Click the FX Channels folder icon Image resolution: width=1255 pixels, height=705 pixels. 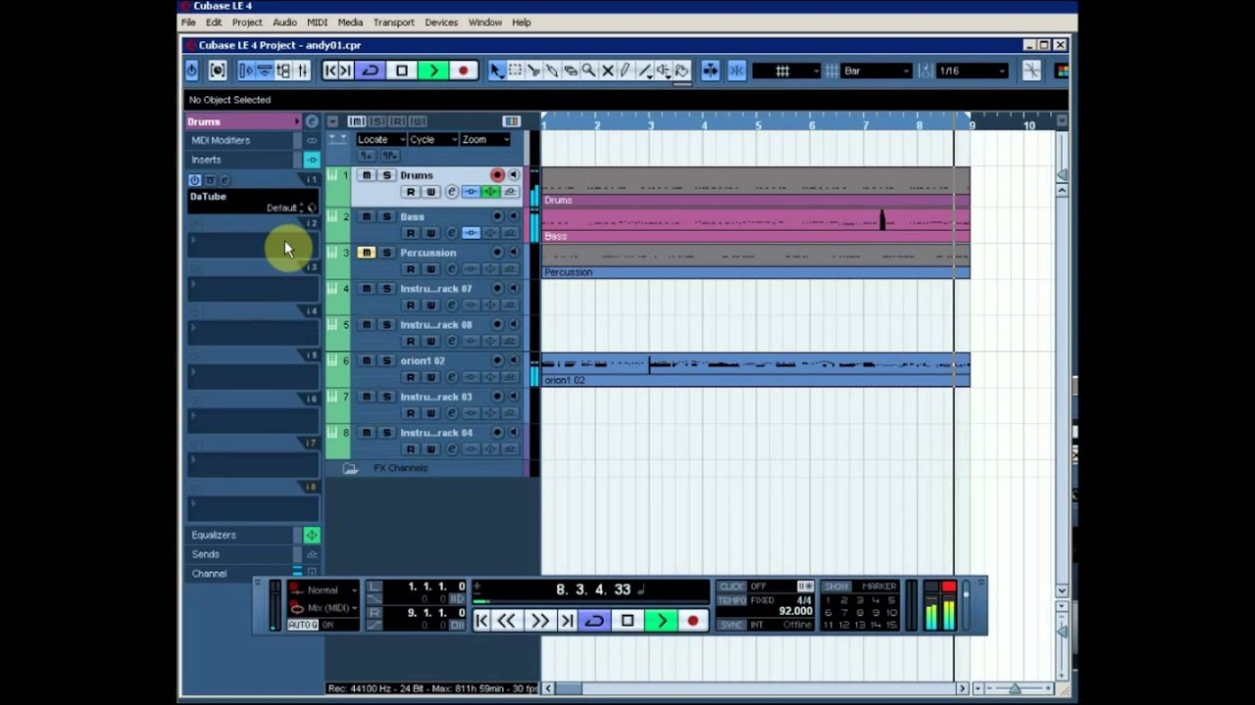350,468
